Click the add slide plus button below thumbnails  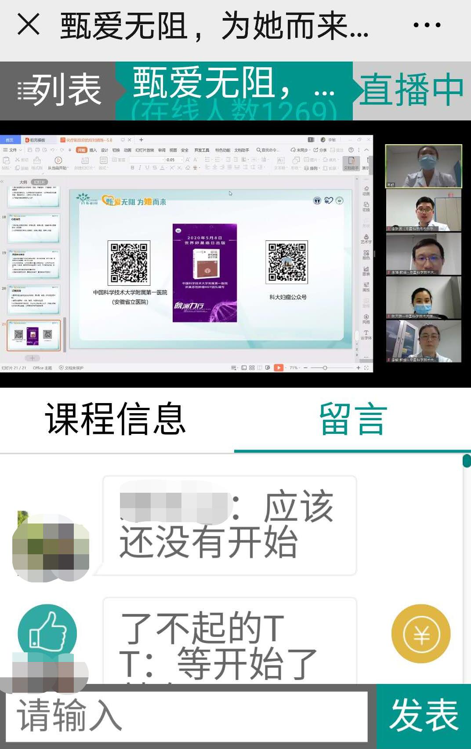[32, 358]
